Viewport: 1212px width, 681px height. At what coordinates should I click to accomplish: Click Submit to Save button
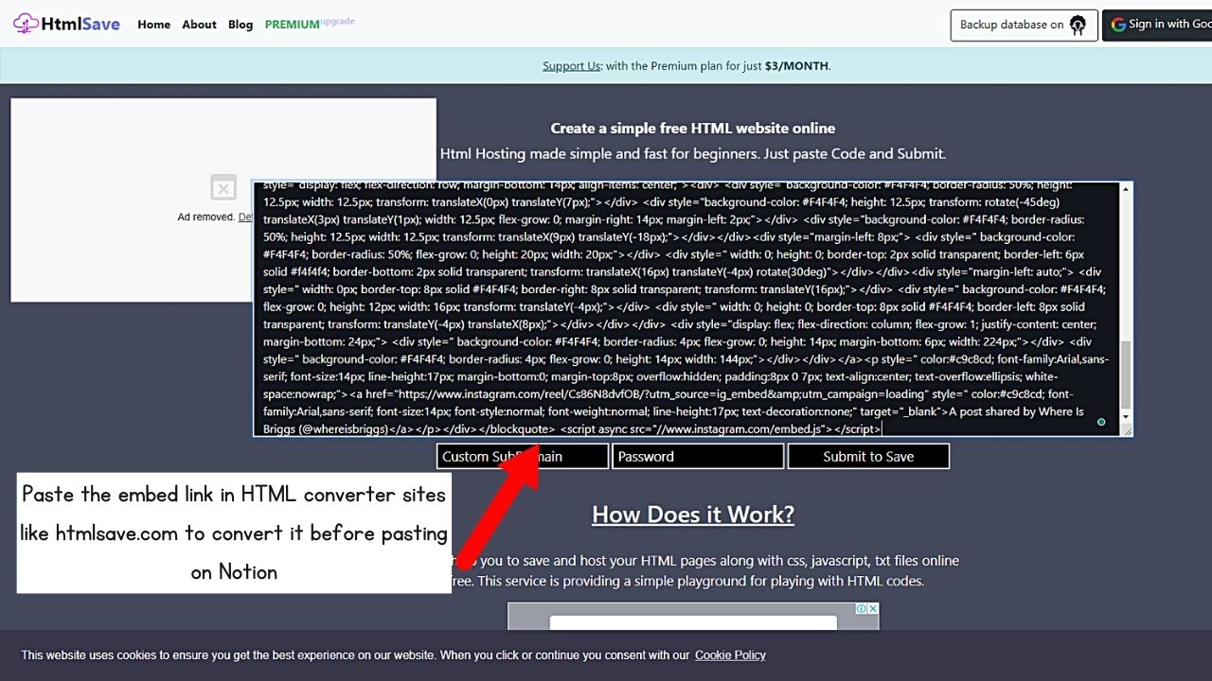pyautogui.click(x=868, y=456)
